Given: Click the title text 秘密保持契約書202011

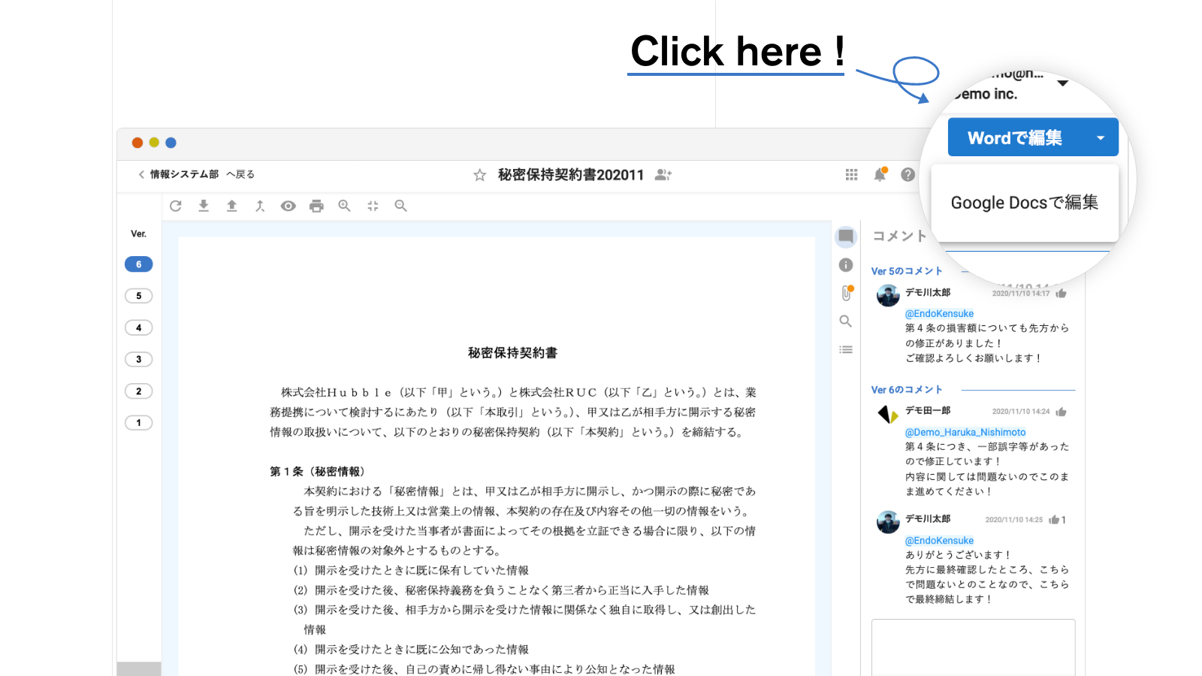Looking at the screenshot, I should (x=571, y=175).
